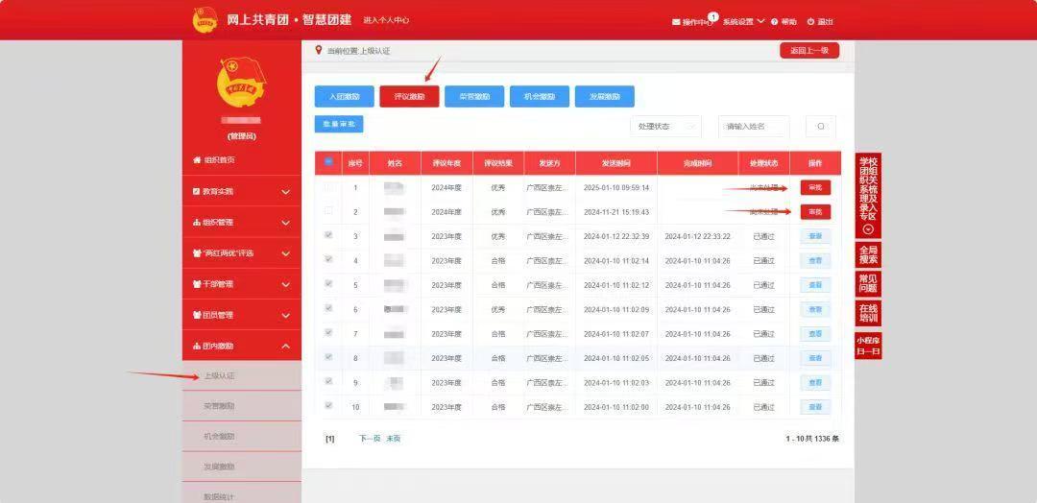Image resolution: width=1037 pixels, height=503 pixels.
Task: Check the checkbox for row 1
Action: click(x=328, y=187)
